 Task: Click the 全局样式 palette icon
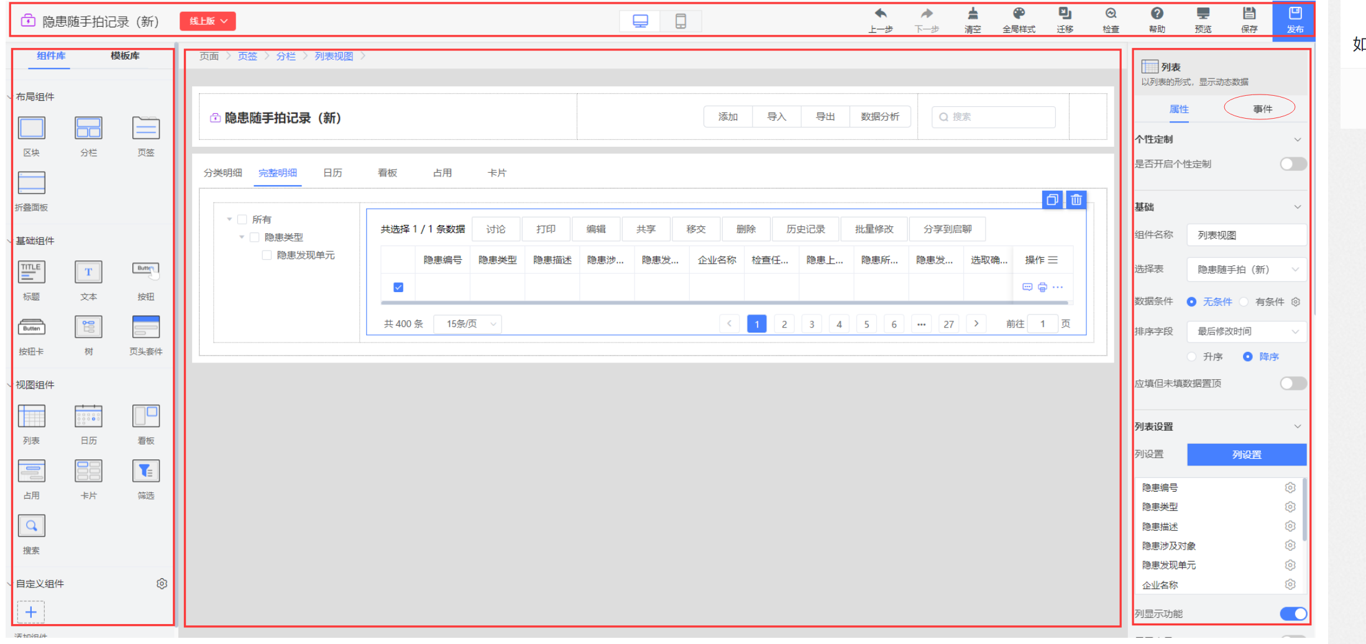1019,14
